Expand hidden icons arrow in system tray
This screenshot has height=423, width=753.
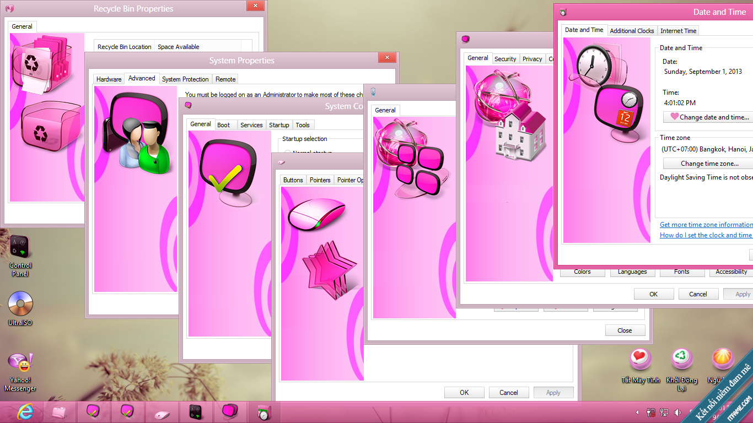637,411
